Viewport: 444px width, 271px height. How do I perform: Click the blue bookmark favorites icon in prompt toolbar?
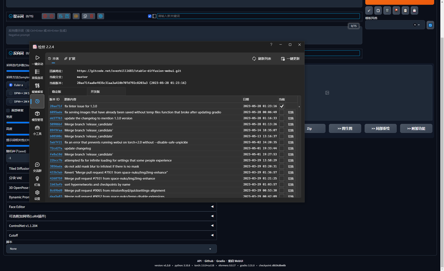67,16
